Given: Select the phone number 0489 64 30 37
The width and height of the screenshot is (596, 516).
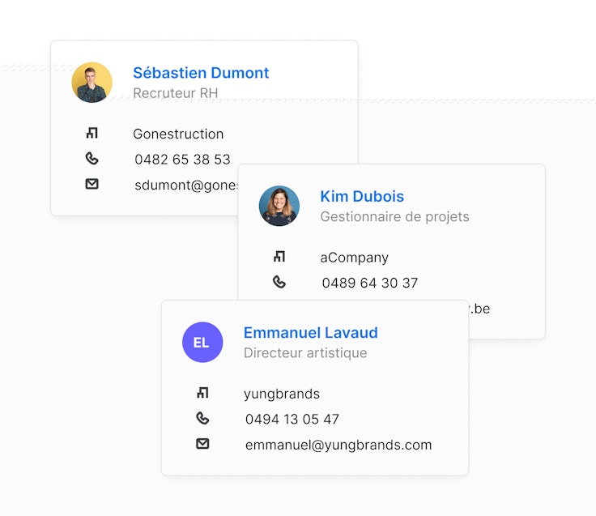Looking at the screenshot, I should 370,283.
